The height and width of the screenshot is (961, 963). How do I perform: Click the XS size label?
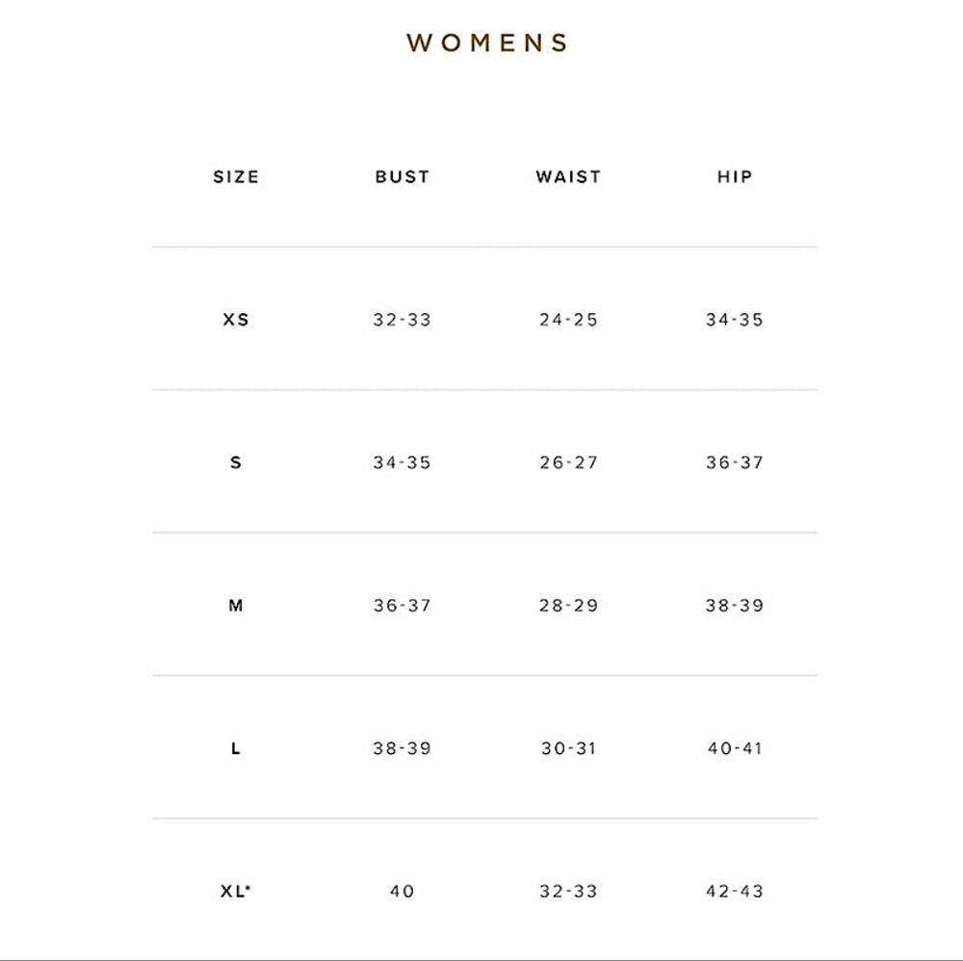point(236,320)
